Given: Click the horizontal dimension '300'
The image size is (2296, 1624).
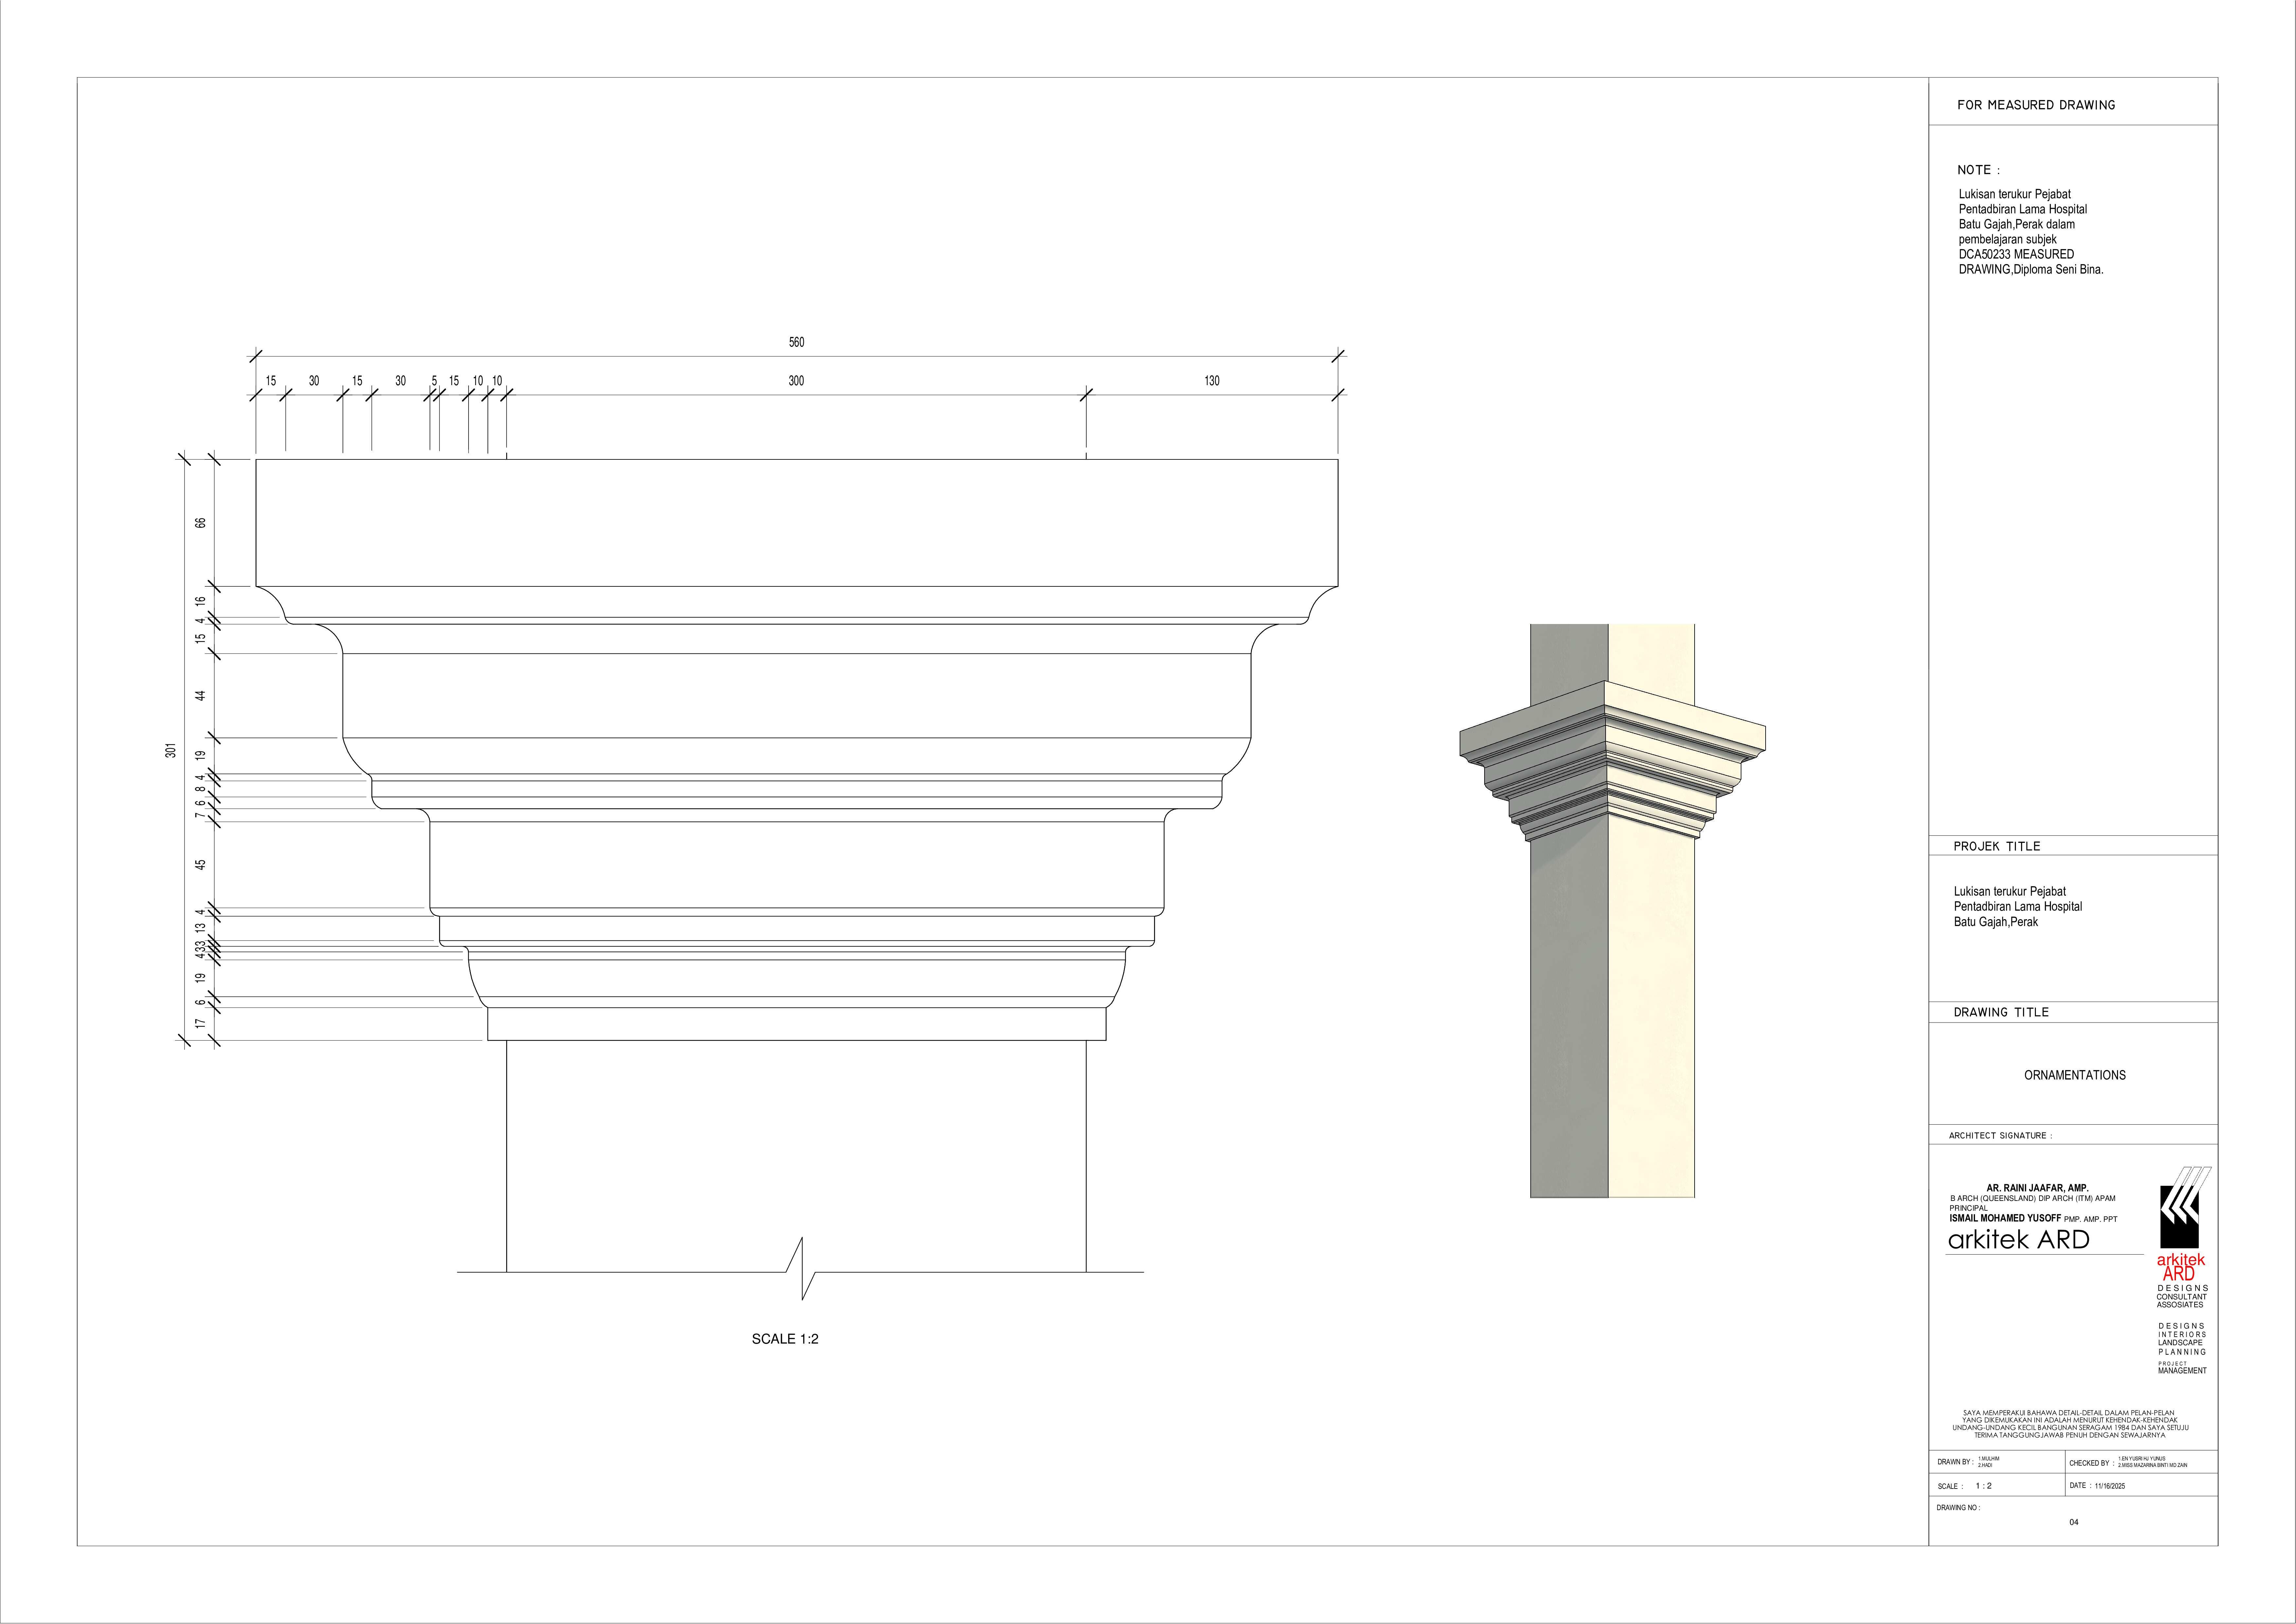Looking at the screenshot, I should tap(796, 381).
